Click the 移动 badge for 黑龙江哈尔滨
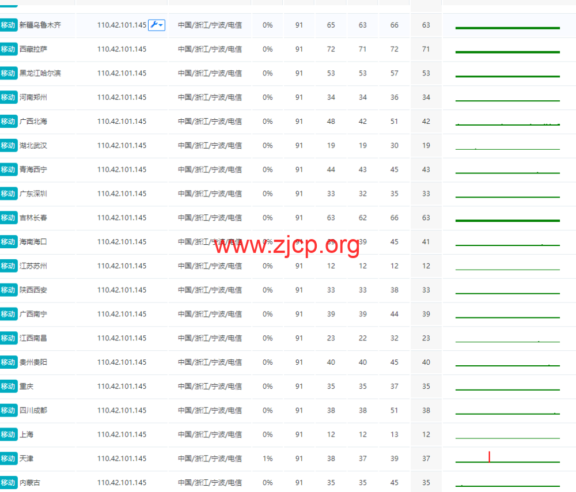This screenshot has width=576, height=492. 8,73
